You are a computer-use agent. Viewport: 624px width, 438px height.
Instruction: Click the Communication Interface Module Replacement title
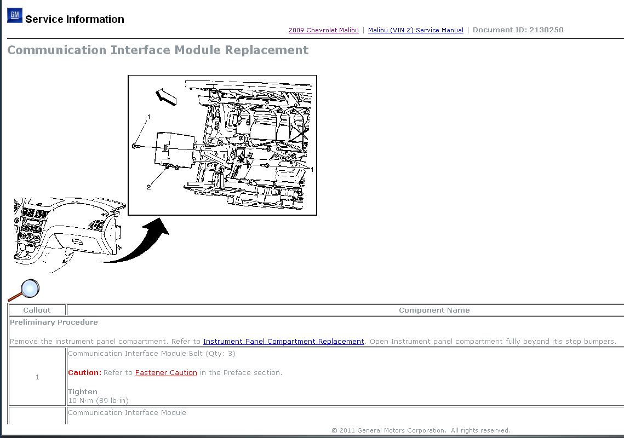158,50
